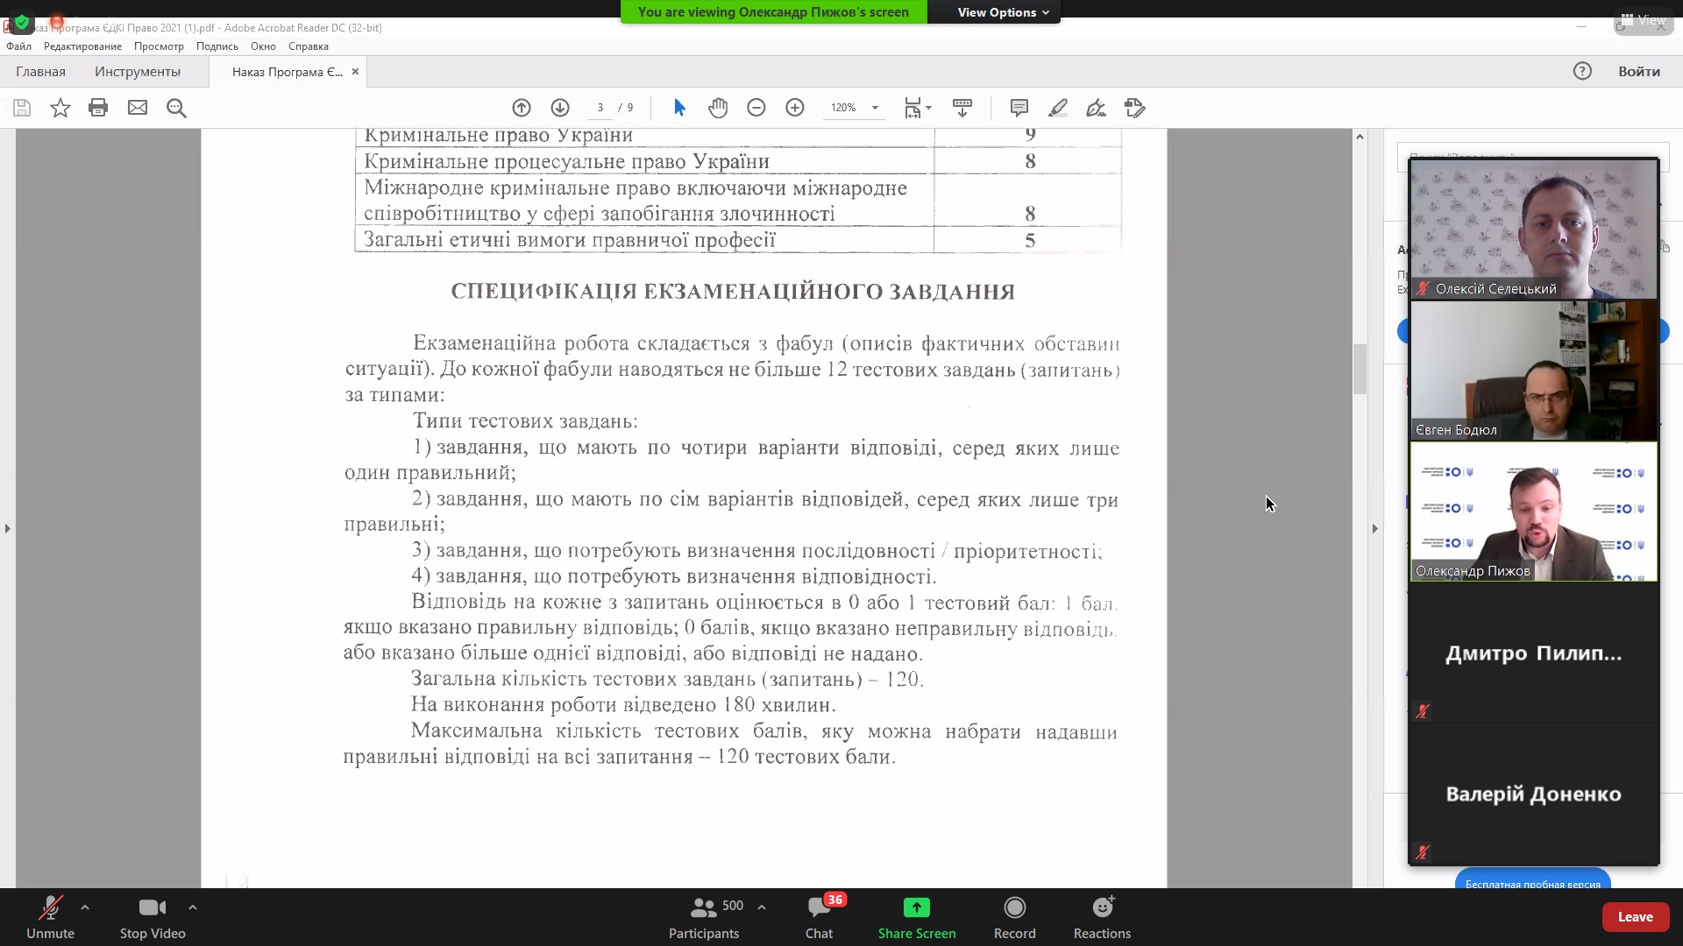The image size is (1683, 946).
Task: Open the 120% zoom level dropdown
Action: pos(874,108)
